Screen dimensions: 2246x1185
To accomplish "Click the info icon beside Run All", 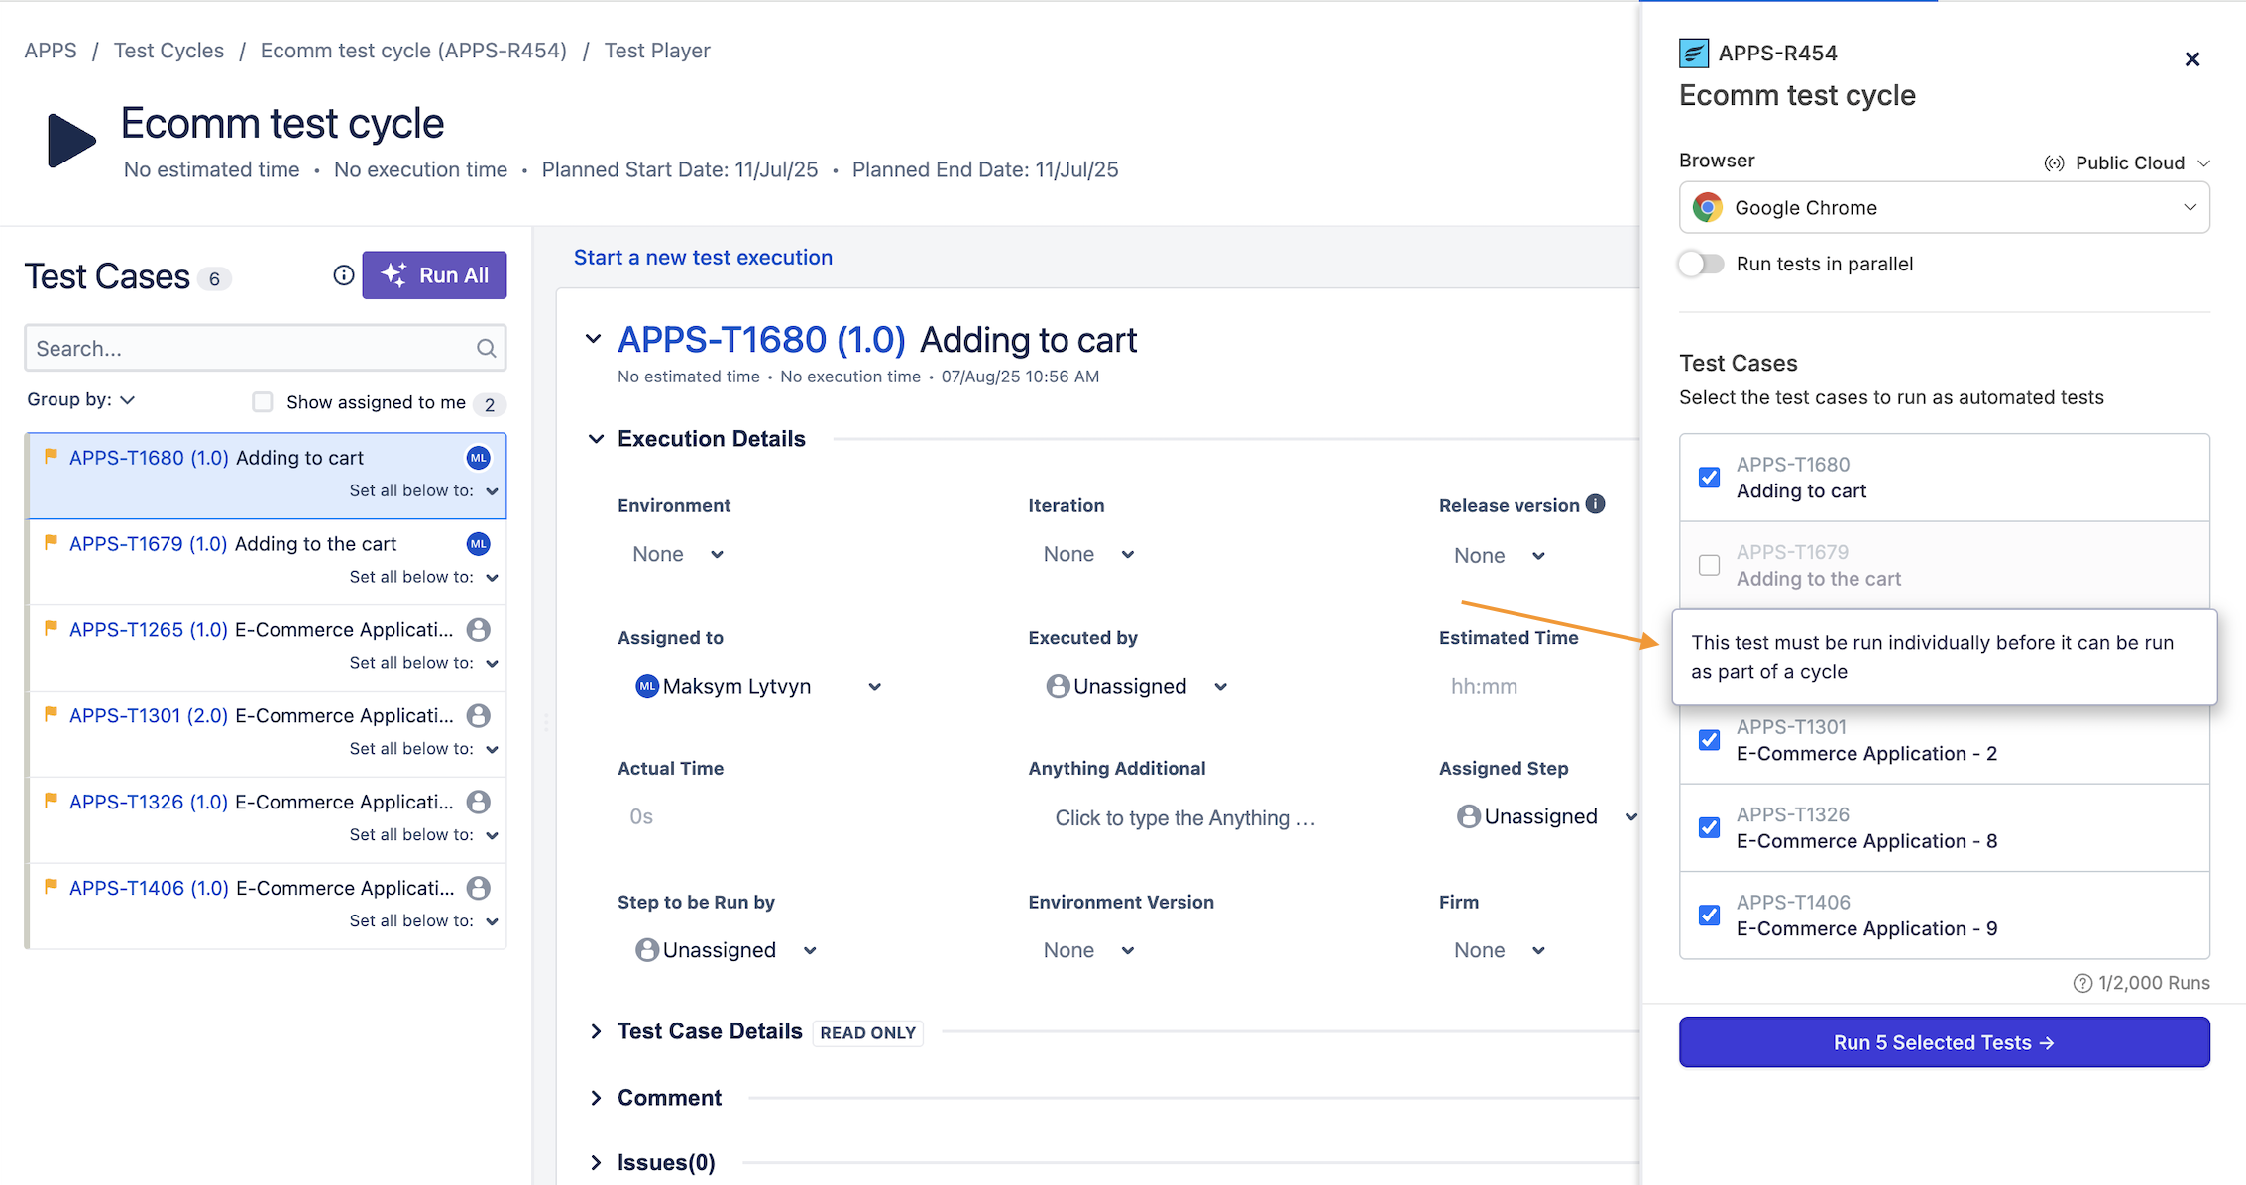I will tap(343, 275).
